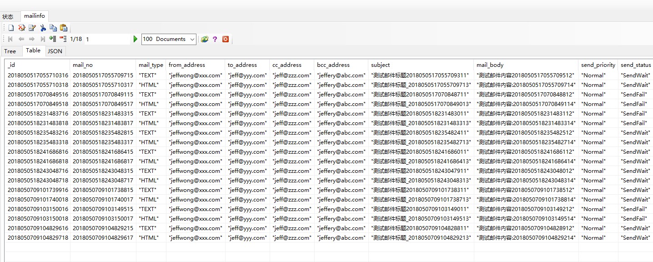Select mail_body 测试邮件内容:2018050709103149514

pos(526,219)
